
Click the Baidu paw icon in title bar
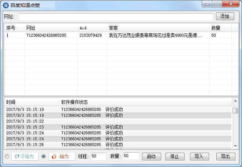6,6
